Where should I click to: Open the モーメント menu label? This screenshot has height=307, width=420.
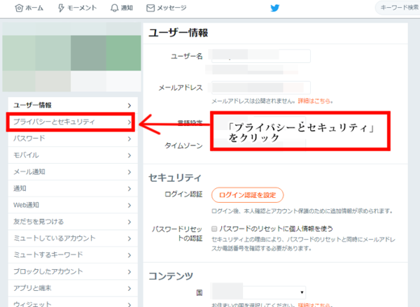[x=82, y=8]
